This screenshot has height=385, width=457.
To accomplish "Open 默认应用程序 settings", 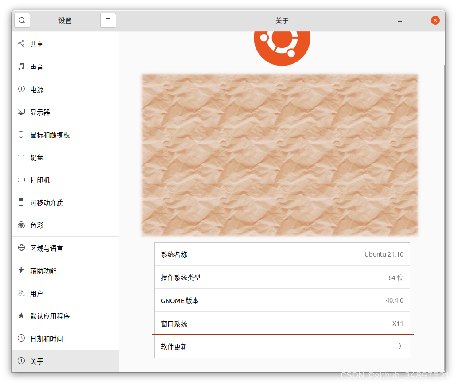I will [x=49, y=315].
